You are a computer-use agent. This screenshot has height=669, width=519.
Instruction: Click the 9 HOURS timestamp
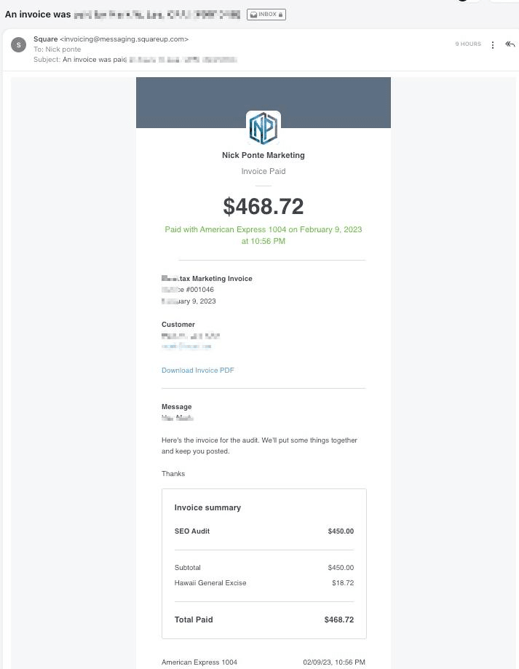pos(468,44)
